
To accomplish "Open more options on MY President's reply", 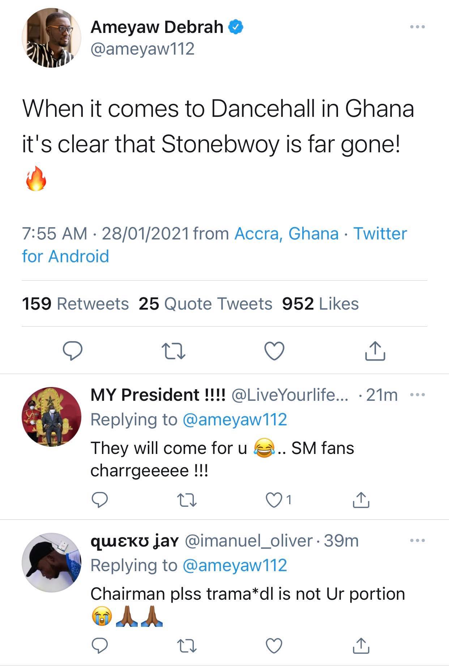I will coord(418,395).
